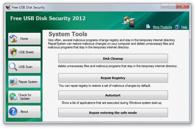Select Repair System label
The height and width of the screenshot is (129, 196).
28,82
